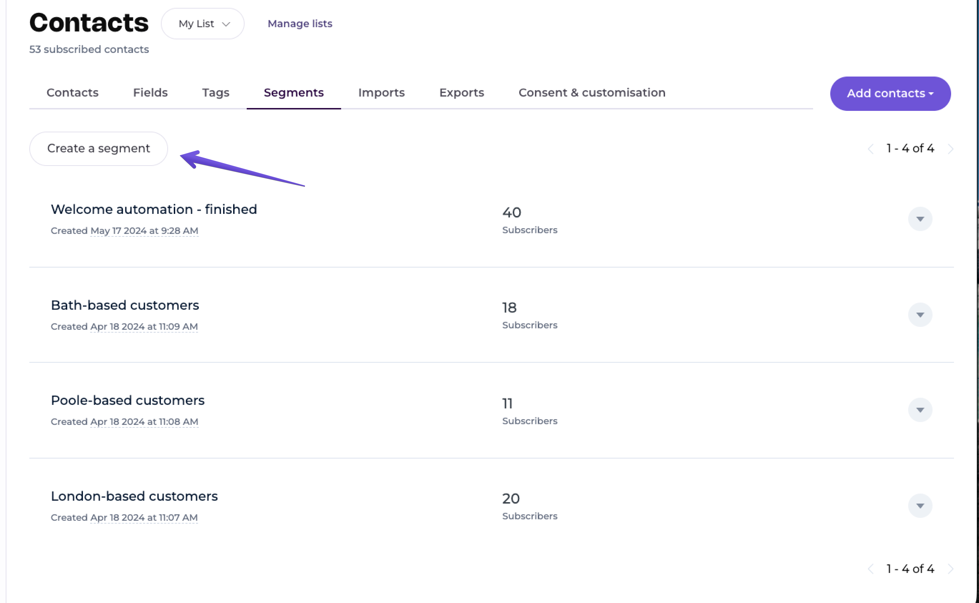This screenshot has width=979, height=603.
Task: Click the Manage lists link
Action: coord(300,24)
